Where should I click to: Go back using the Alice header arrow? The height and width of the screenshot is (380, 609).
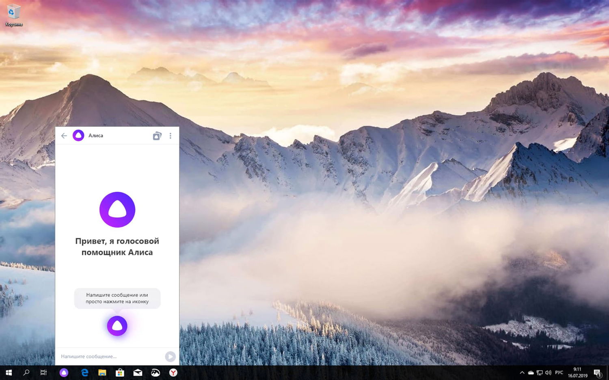point(64,135)
